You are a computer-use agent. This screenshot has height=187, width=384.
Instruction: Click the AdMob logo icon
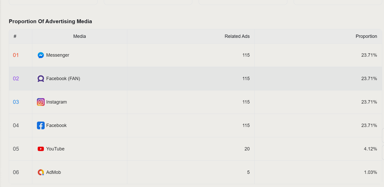tap(41, 172)
